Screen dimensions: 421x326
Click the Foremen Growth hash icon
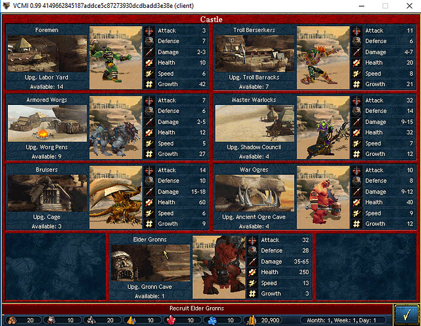pos(149,84)
